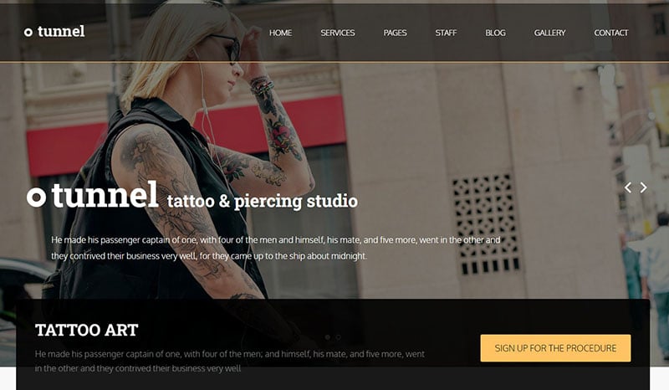
Task: Open the Services menu item
Action: click(x=338, y=33)
